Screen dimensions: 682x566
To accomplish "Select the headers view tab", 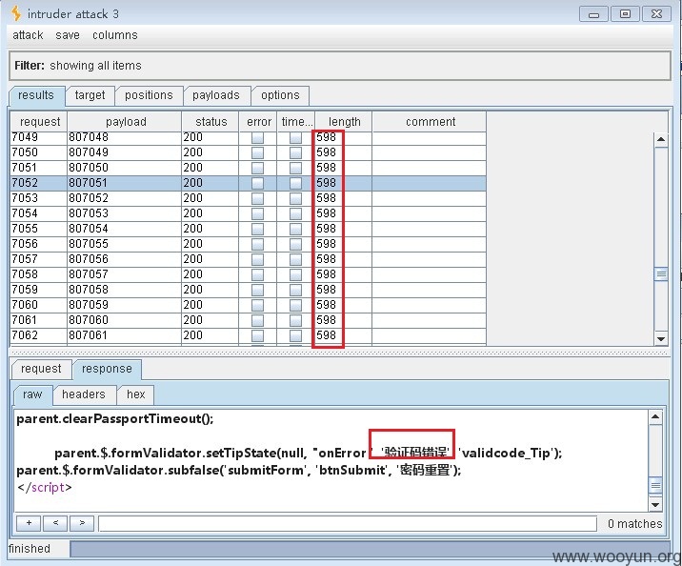I will [84, 394].
